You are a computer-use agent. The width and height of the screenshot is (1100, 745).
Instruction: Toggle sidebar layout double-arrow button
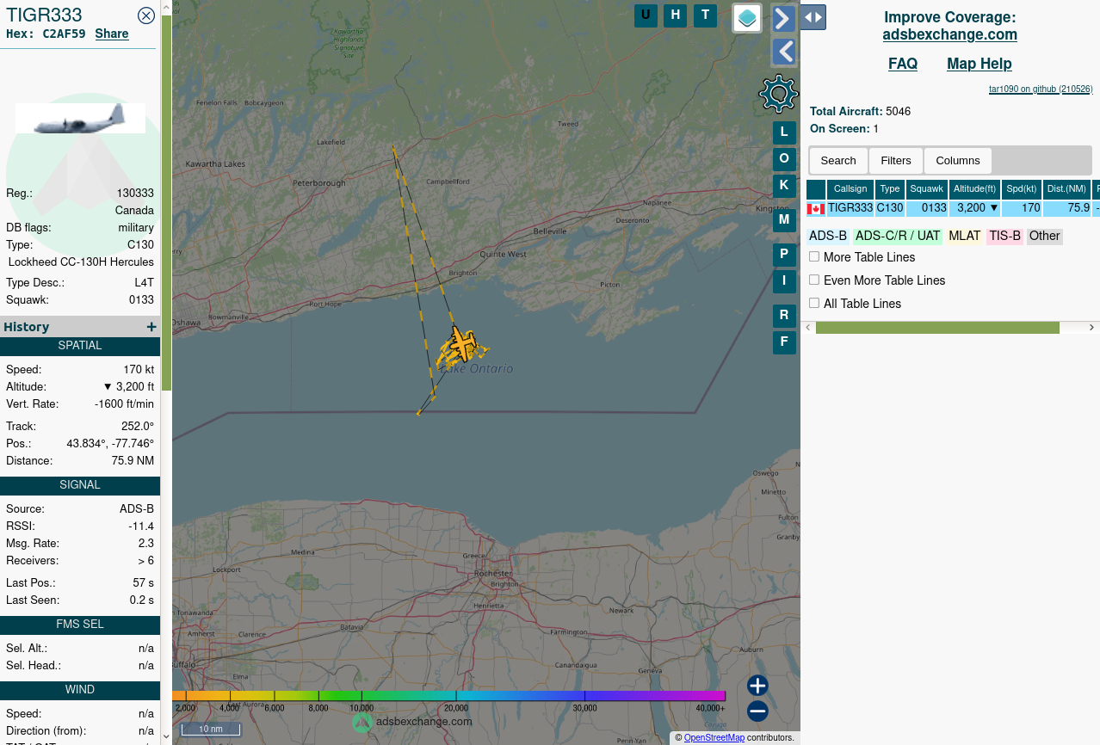click(813, 17)
